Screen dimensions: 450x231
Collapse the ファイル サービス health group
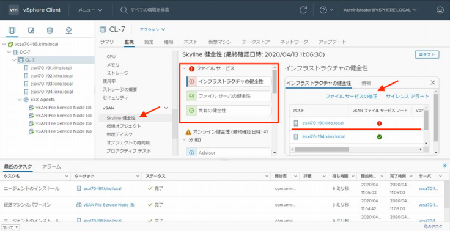[184, 68]
